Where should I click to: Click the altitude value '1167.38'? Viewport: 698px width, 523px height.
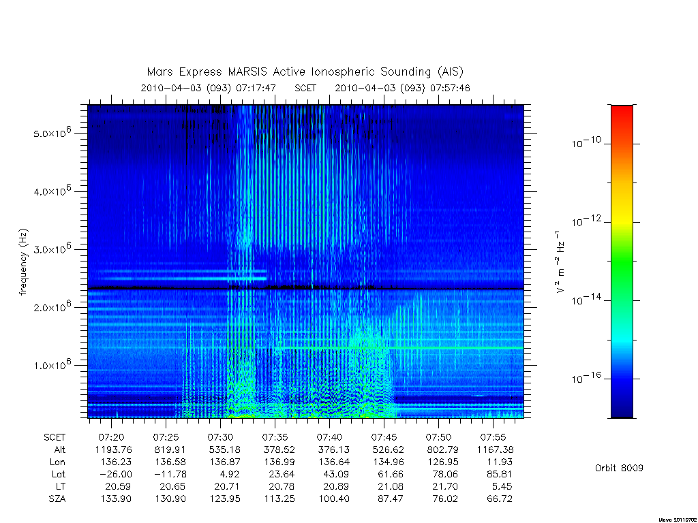click(495, 449)
